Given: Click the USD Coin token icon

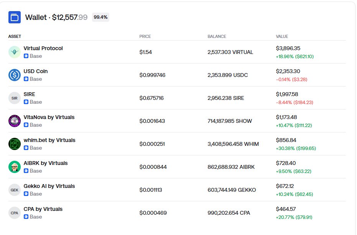Looking at the screenshot, I should click(15, 75).
